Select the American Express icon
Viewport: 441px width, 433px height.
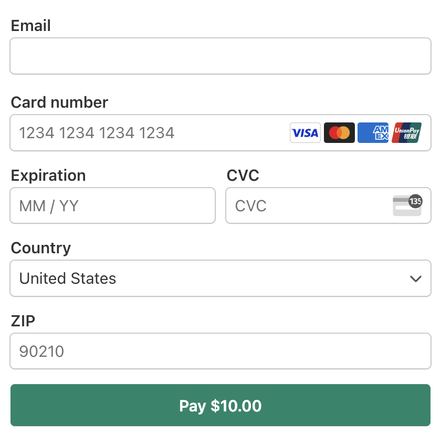[373, 132]
